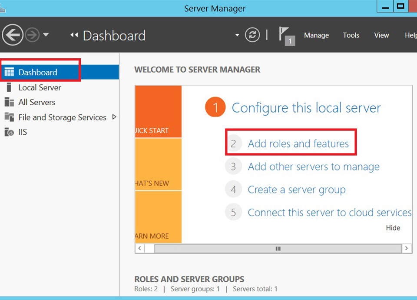Click the 'Servers total: 1' text
This screenshot has height=300, width=417.
[x=255, y=289]
